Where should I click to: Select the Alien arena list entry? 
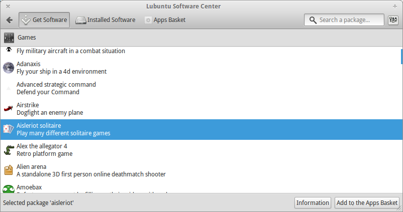pyautogui.click(x=90, y=170)
